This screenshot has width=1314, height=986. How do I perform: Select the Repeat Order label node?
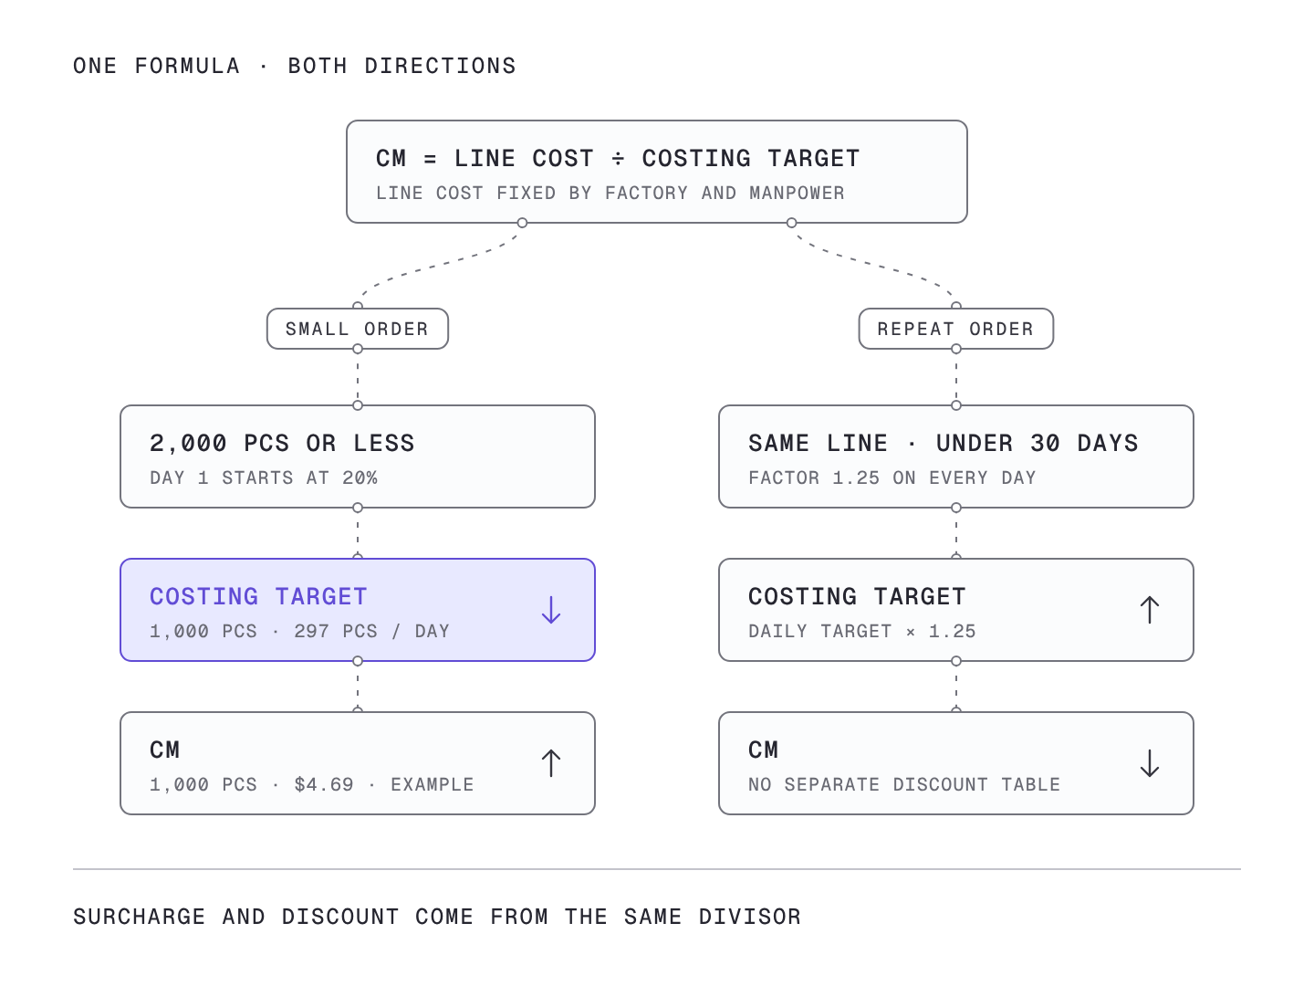(956, 329)
